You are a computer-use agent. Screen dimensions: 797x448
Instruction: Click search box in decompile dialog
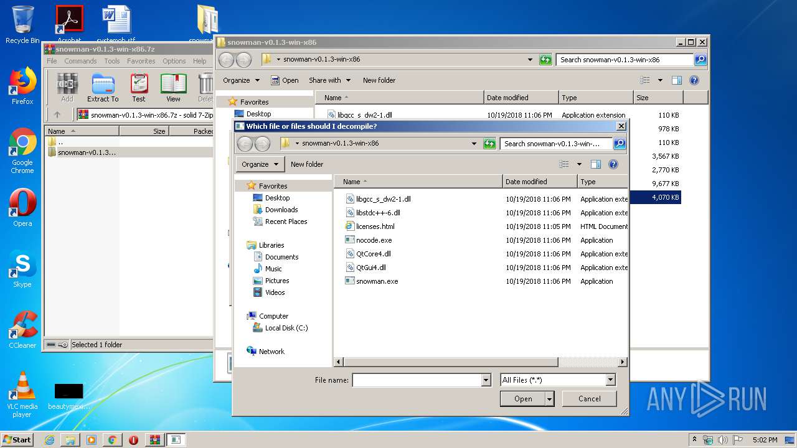pyautogui.click(x=557, y=143)
